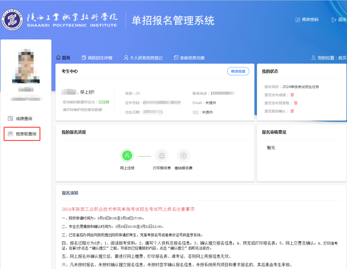Image resolution: width=347 pixels, height=269 pixels.
Task: Click the home icon beside 首页
Action: coord(58,58)
